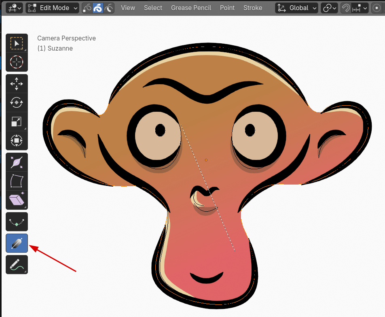Viewport: 385px width, 317px height.
Task: Toggle the snapping magnet
Action: [347, 8]
